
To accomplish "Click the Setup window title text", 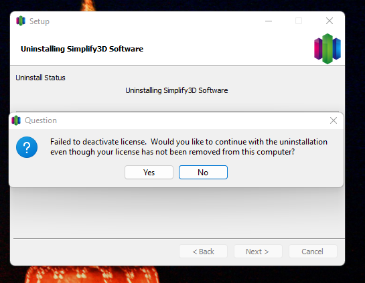I will click(x=40, y=21).
